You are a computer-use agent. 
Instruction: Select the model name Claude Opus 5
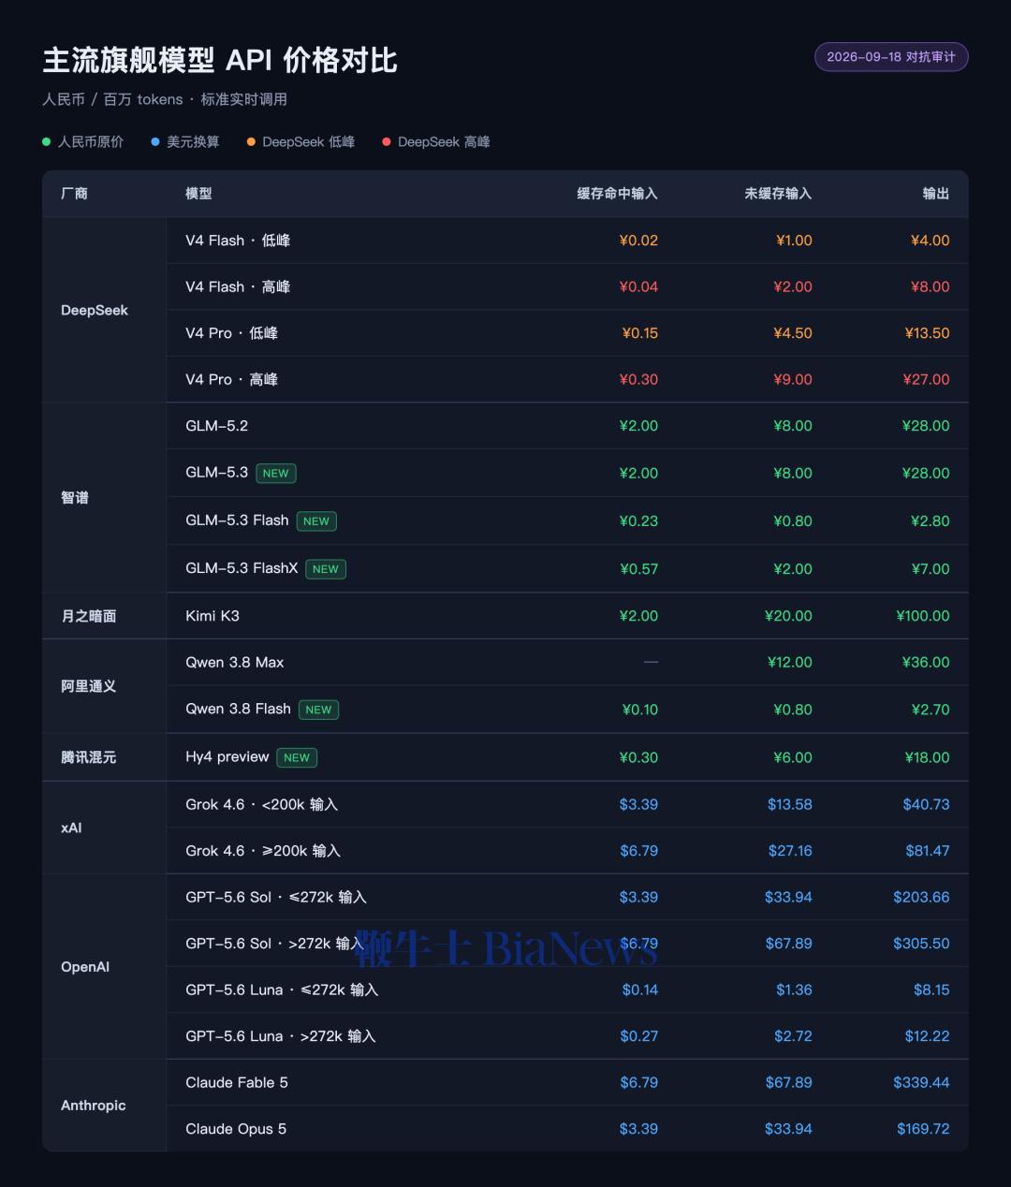click(x=236, y=1129)
